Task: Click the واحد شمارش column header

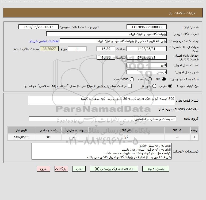Action: coord(75,130)
